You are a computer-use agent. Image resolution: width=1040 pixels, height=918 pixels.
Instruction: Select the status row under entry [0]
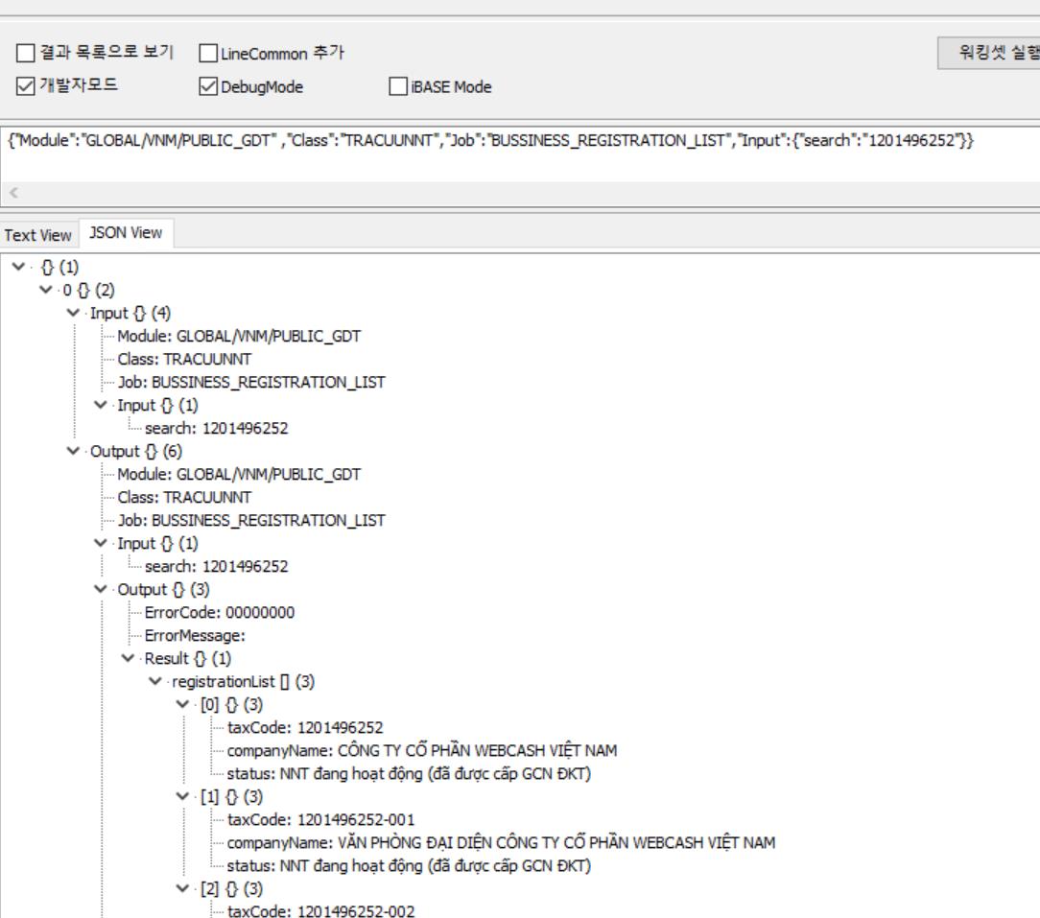coord(409,773)
